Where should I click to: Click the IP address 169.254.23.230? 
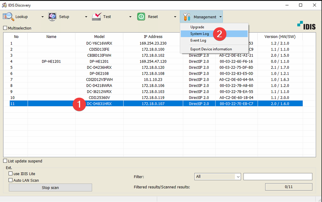pyautogui.click(x=153, y=43)
